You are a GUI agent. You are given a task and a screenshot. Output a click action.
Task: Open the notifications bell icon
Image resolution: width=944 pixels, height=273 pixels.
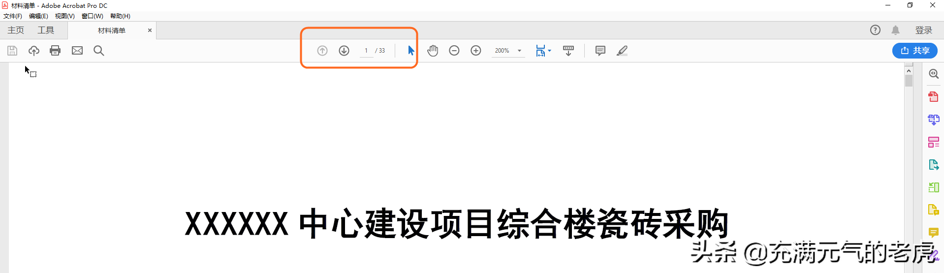point(896,30)
